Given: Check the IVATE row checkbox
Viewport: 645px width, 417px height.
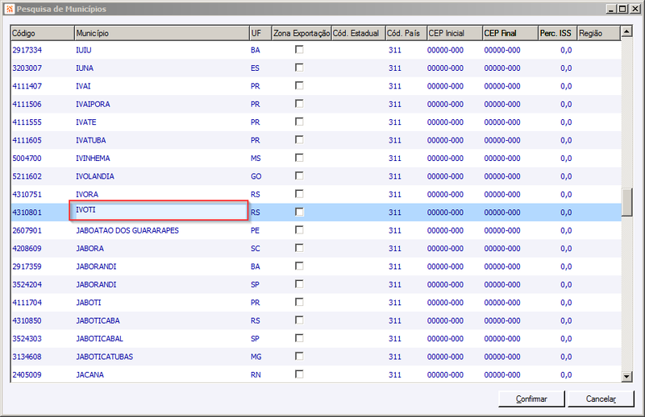Looking at the screenshot, I should pos(299,122).
